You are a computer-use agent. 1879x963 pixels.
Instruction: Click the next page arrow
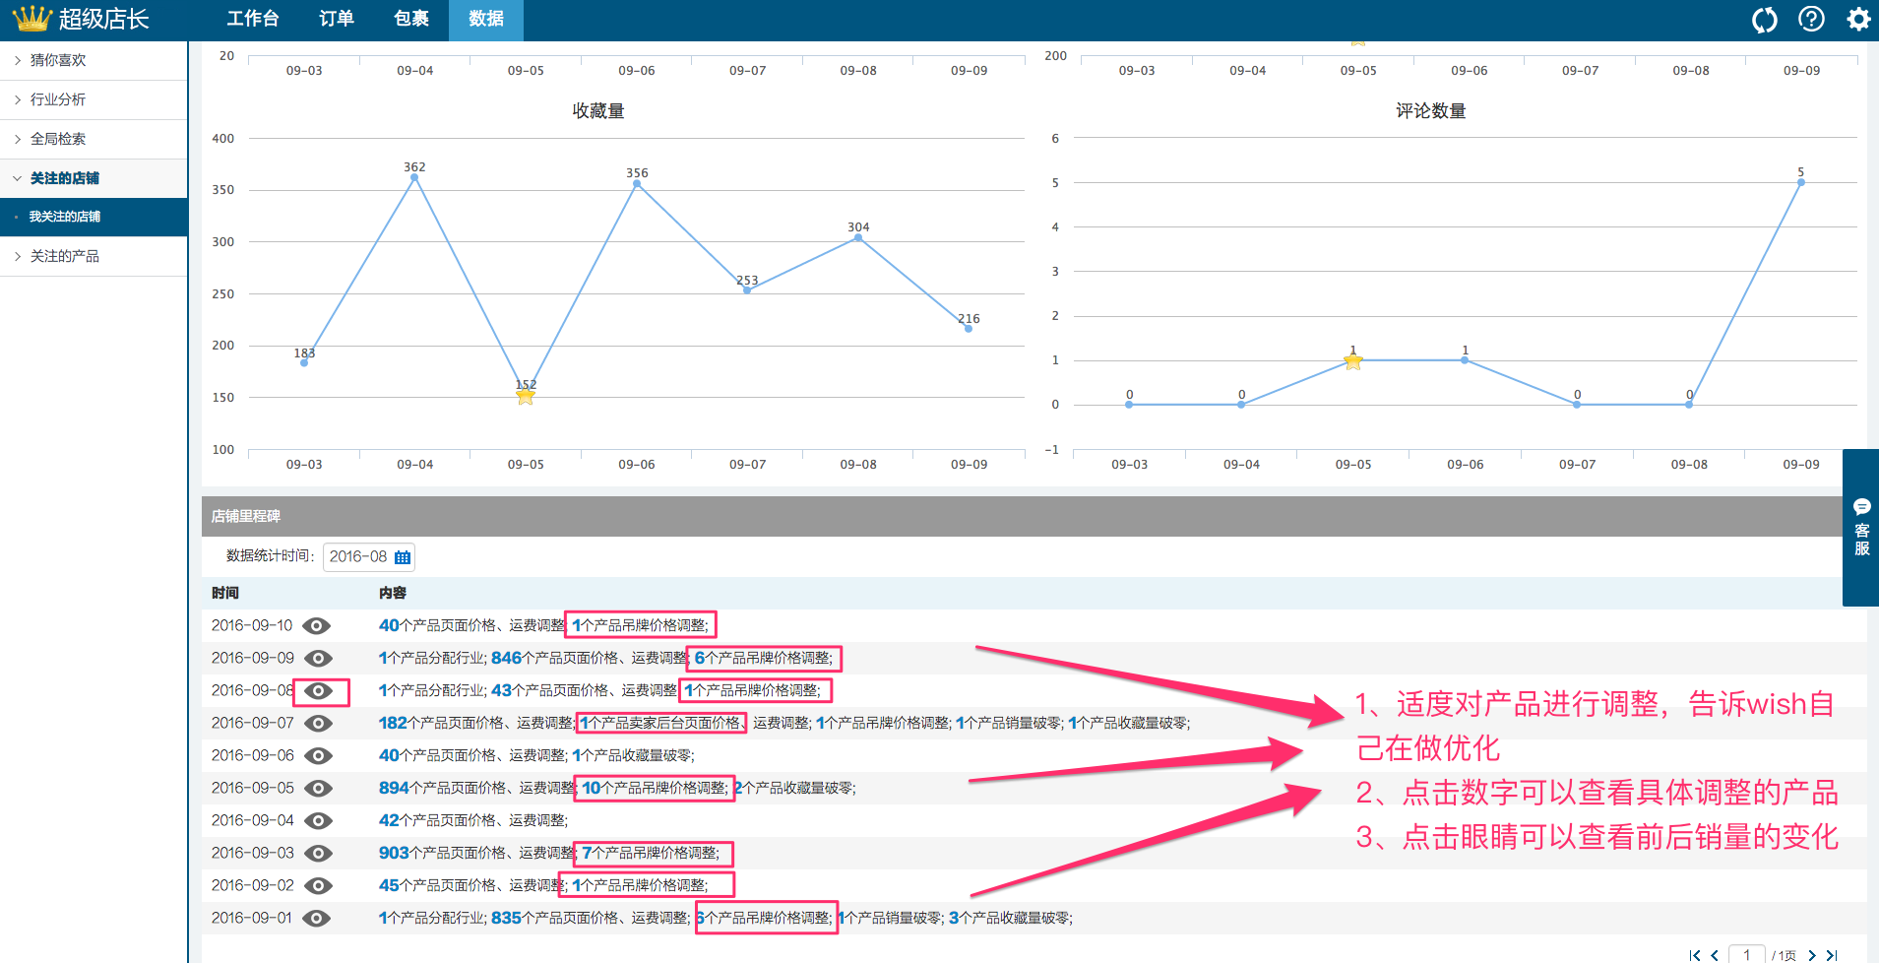[1812, 955]
